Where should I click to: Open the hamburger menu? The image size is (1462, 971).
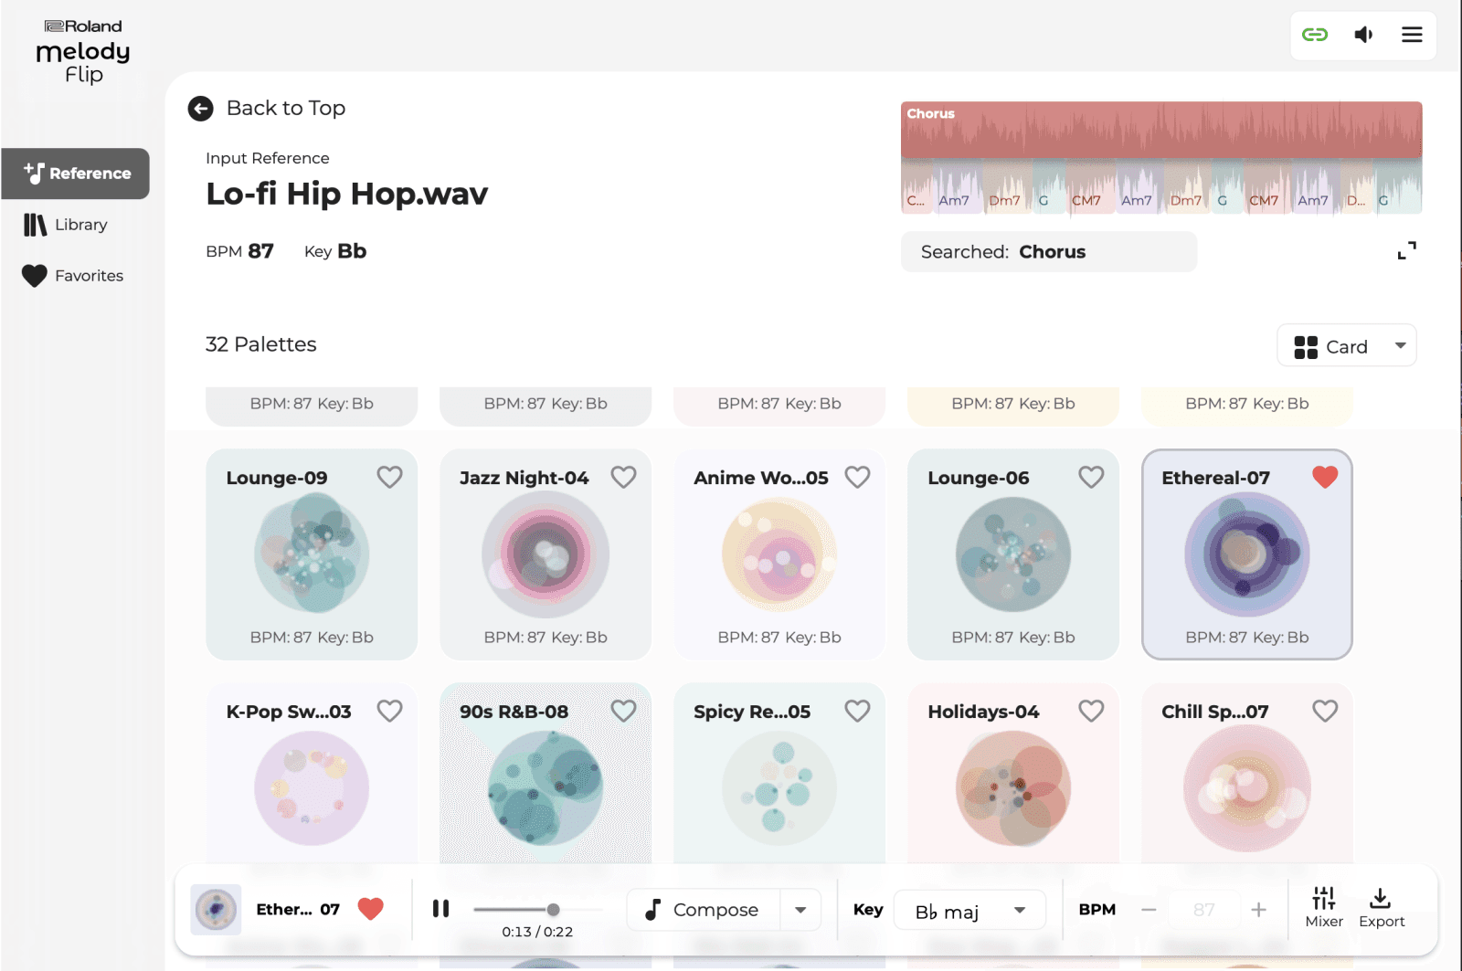point(1412,35)
